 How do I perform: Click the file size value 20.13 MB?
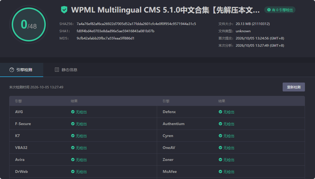[253, 24]
